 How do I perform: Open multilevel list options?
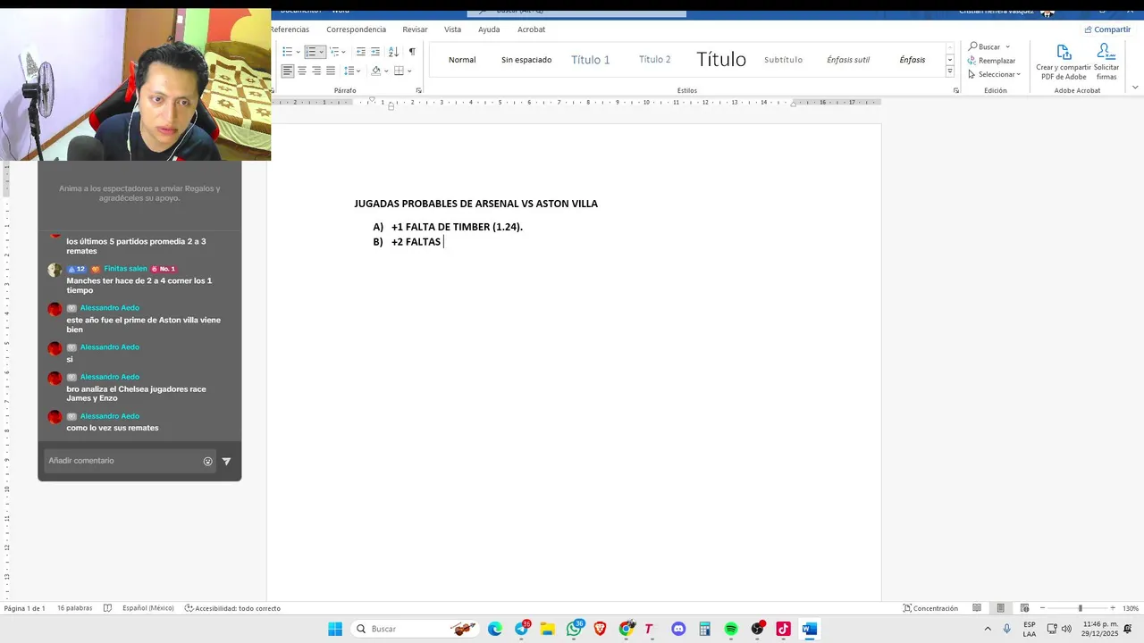334,52
